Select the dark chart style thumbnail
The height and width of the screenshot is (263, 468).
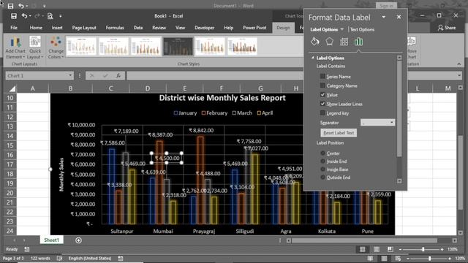[x=178, y=46]
